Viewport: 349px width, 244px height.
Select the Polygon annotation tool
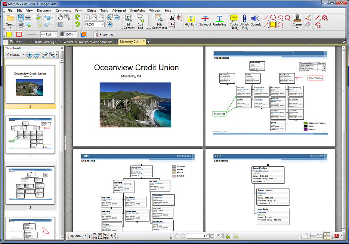tap(281, 25)
